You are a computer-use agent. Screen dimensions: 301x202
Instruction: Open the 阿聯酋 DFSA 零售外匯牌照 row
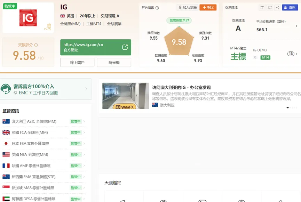[x=44, y=199]
